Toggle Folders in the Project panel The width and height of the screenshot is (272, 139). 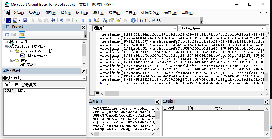click(x=22, y=35)
